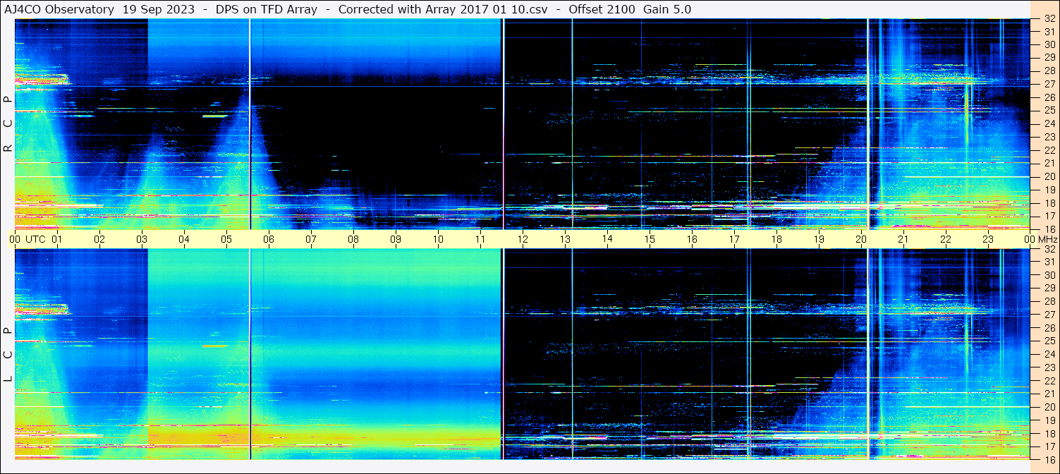Click the 12 hour mark on UTC axis
This screenshot has width=1060, height=474.
(x=523, y=239)
